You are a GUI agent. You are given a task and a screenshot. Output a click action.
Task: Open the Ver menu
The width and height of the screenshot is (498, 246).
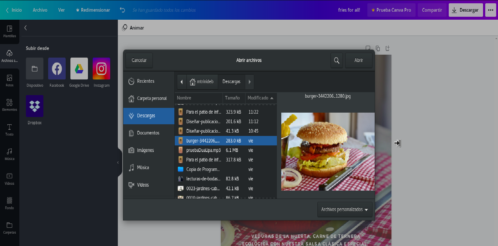point(61,10)
